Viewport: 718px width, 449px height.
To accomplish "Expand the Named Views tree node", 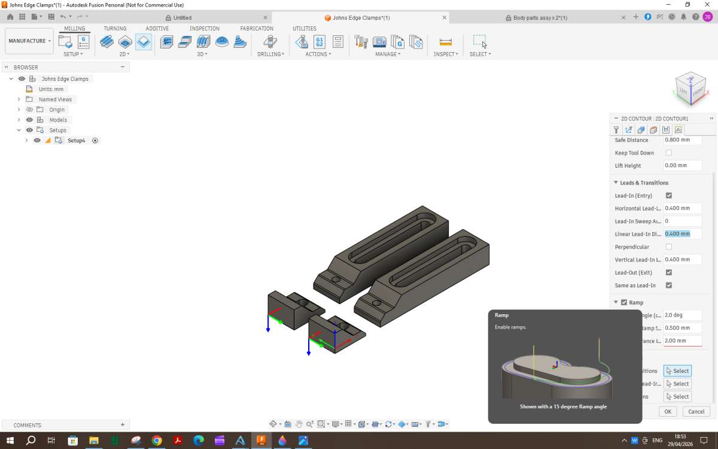I will coord(19,99).
